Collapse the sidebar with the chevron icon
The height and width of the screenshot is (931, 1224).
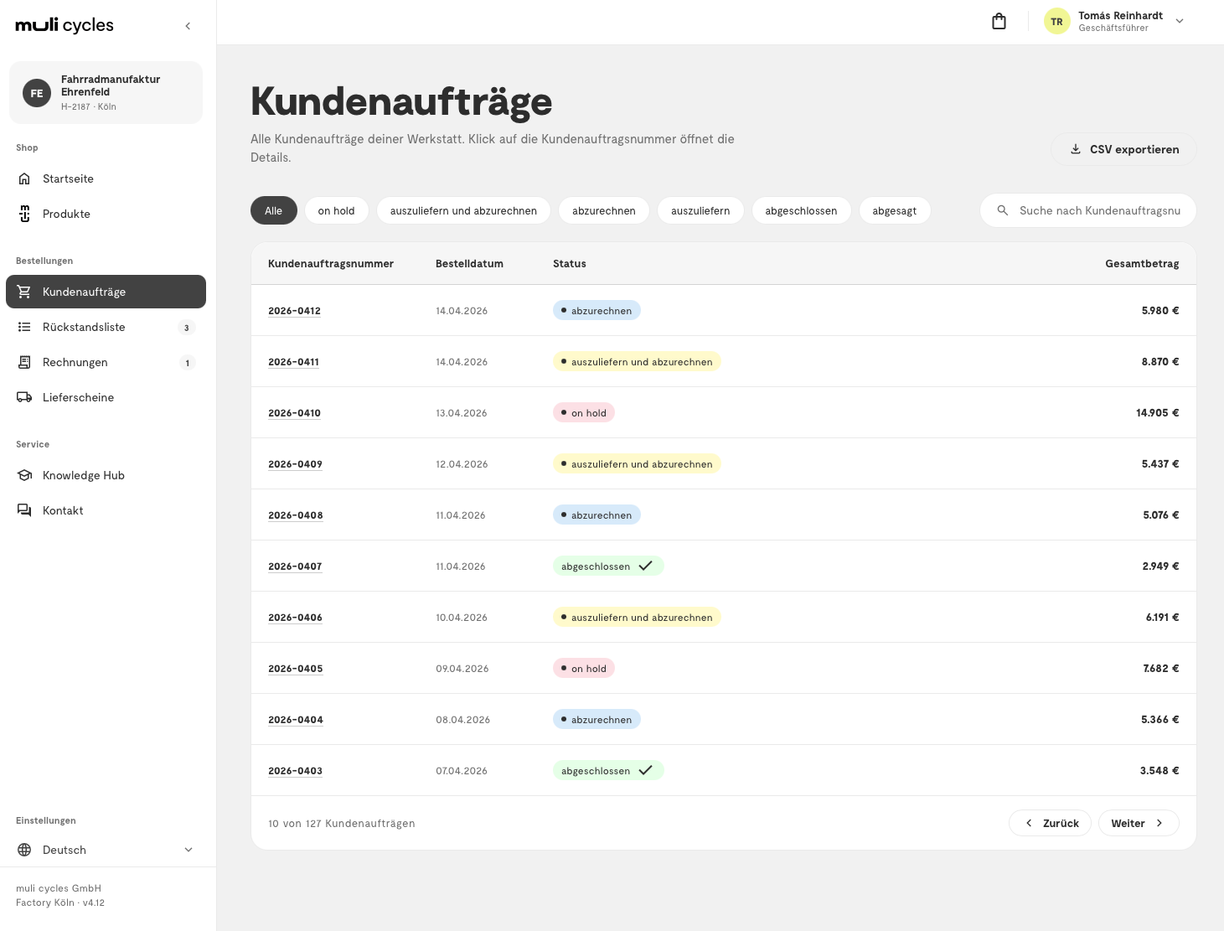click(188, 26)
